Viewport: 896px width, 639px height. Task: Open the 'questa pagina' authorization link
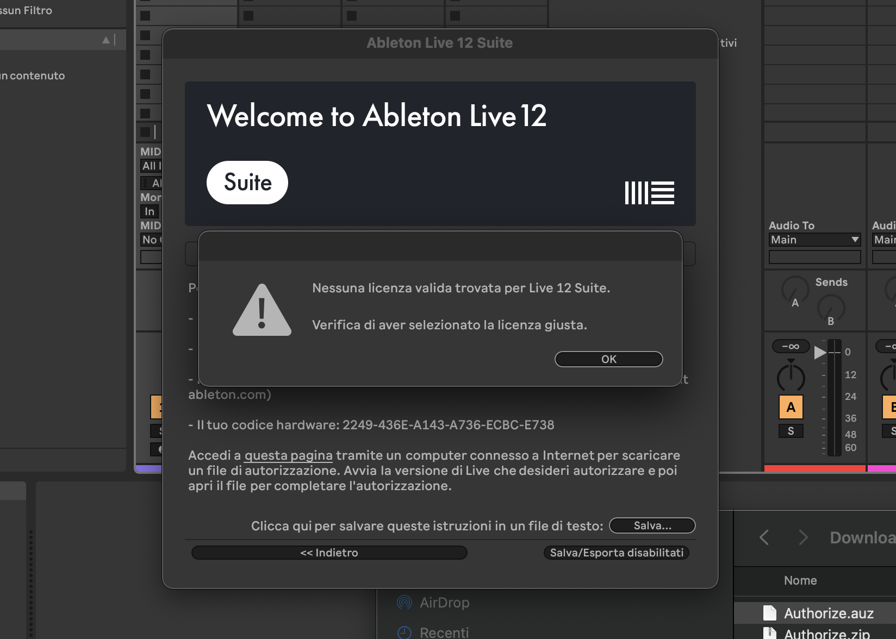[288, 455]
